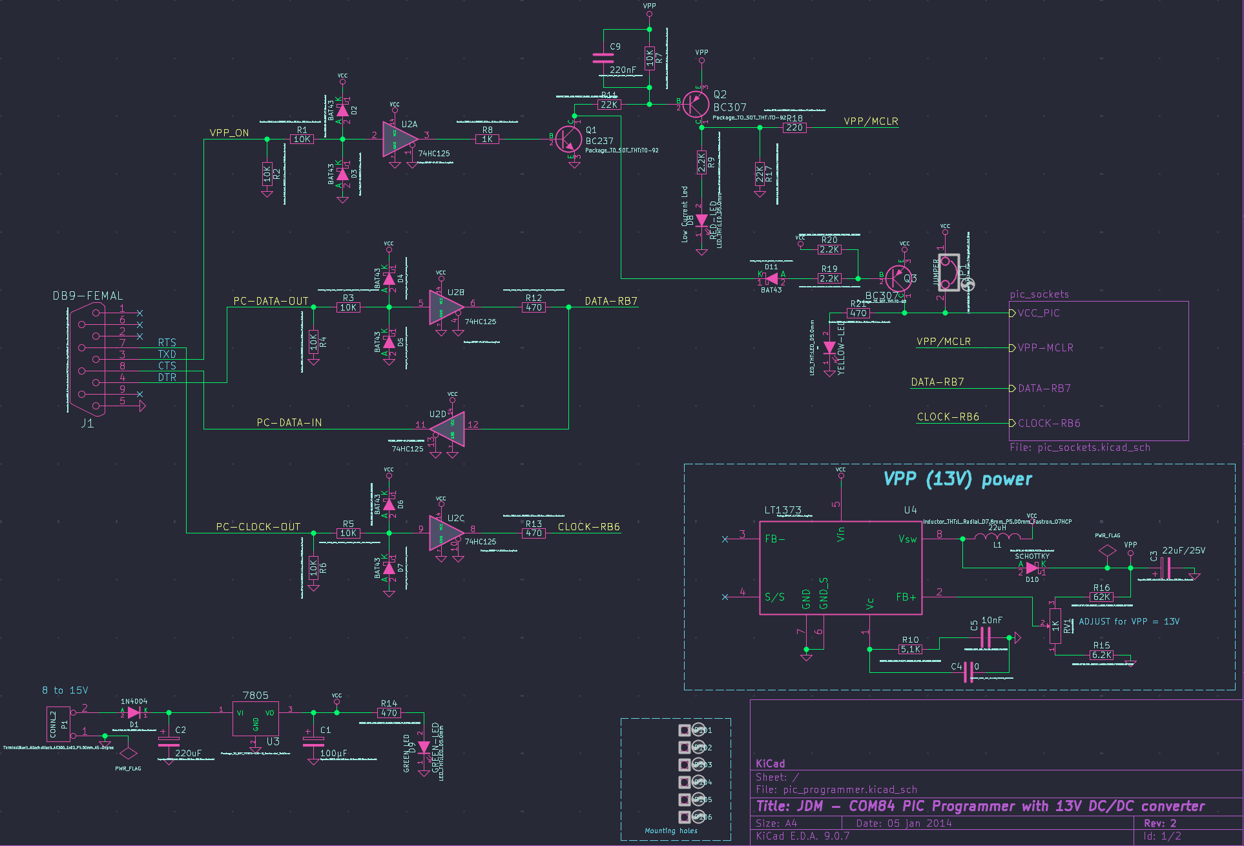The image size is (1244, 846).
Task: Click 'Date: 05 jan 2014' in title block
Action: 904,823
